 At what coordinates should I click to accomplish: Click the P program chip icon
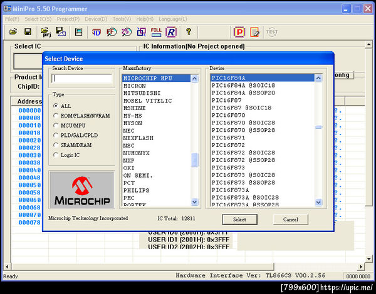pyautogui.click(x=239, y=32)
